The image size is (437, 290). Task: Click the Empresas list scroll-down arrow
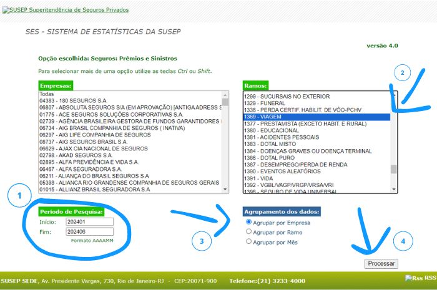coord(225,190)
